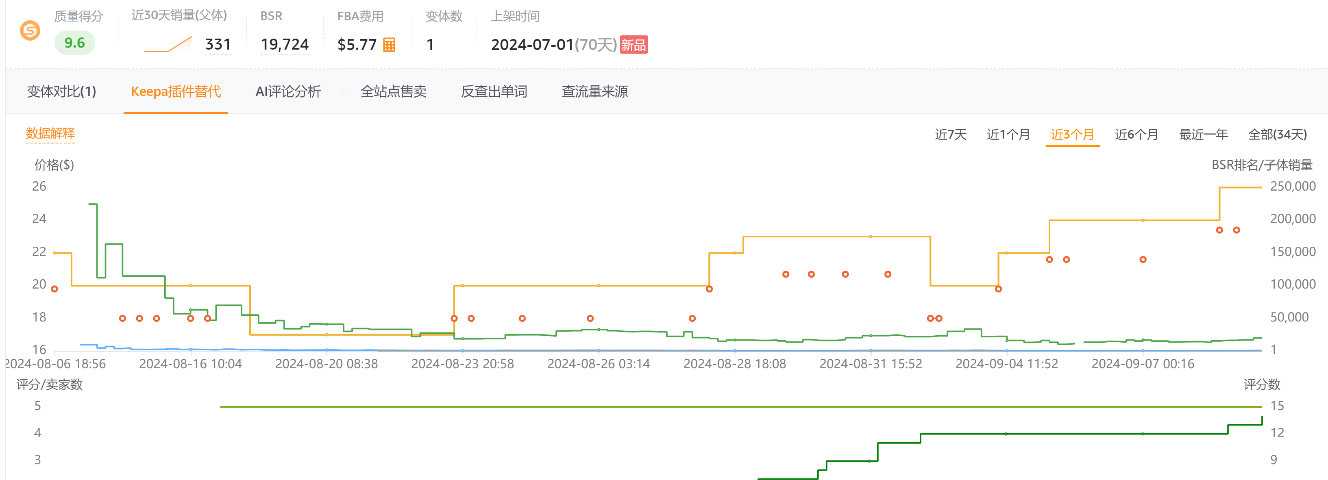Image resolution: width=1328 pixels, height=480 pixels.
Task: Click the 价格($) axis title
Action: [54, 165]
